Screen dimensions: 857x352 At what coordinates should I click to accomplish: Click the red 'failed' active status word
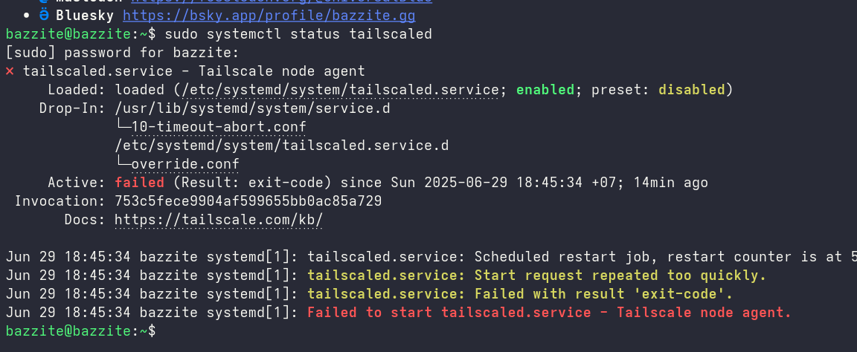139,183
